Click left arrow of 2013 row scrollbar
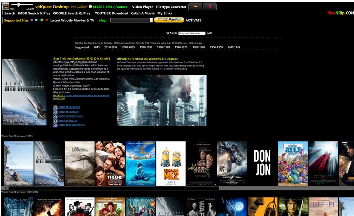Screen dimensions: 354x216 6,188
